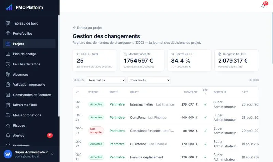
Task: Click Périmètre motif in DDC-24 row
Action: point(117,117)
